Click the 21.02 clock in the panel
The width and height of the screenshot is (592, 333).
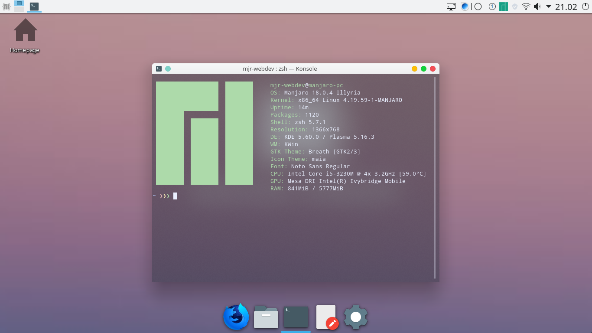tap(566, 7)
